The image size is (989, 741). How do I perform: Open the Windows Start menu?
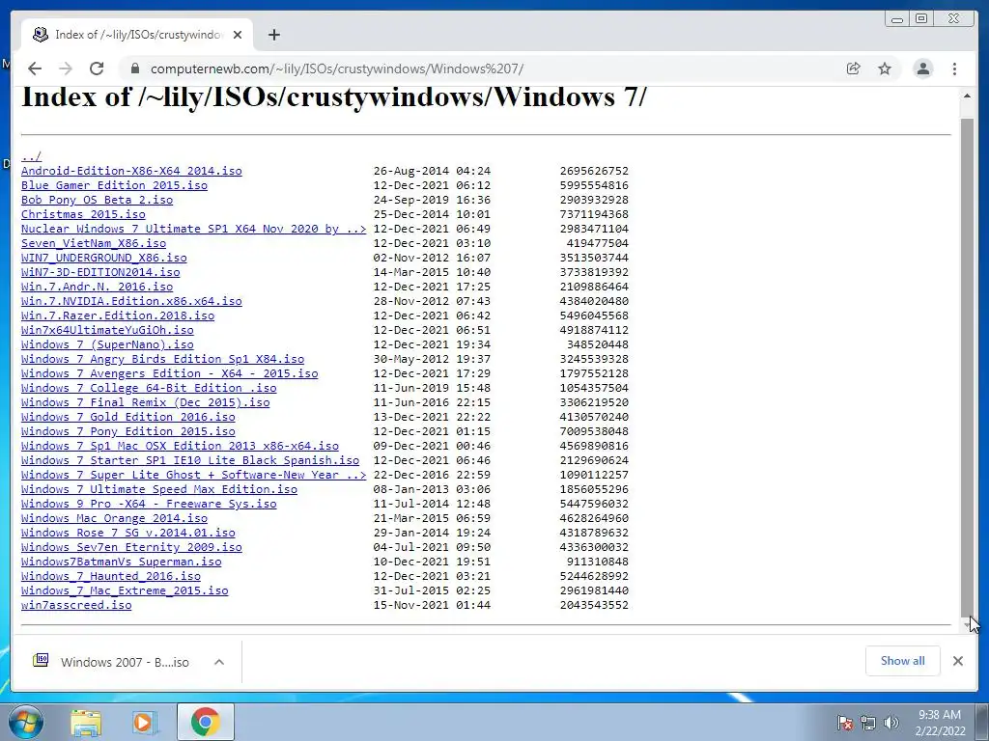click(x=26, y=722)
